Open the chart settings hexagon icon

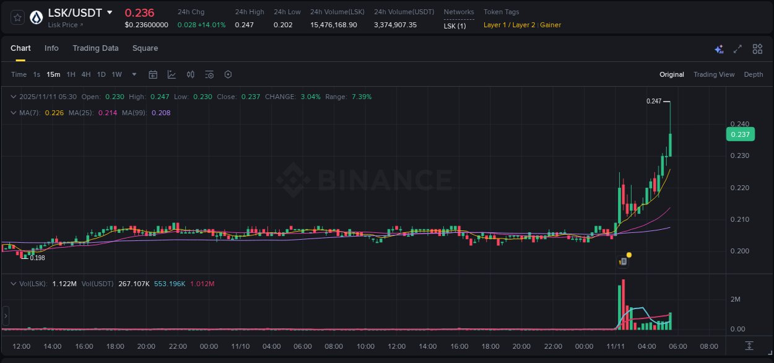(228, 74)
